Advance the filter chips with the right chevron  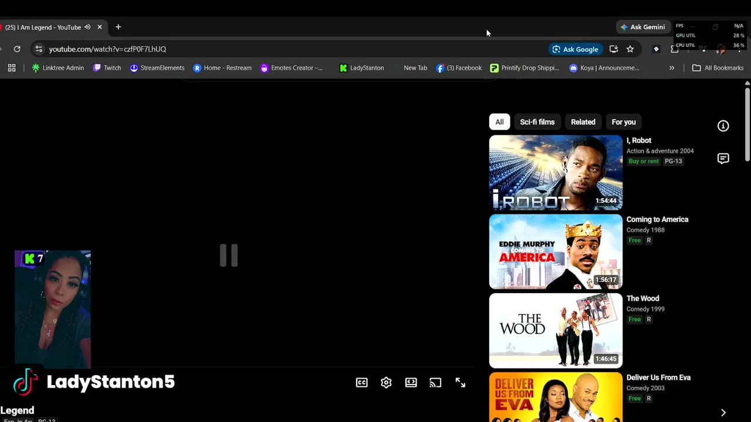723,413
